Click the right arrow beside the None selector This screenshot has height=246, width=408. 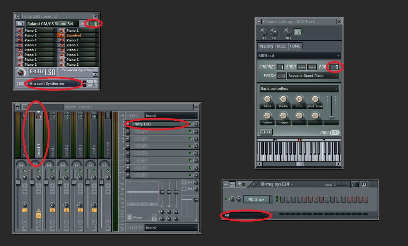pos(154,219)
